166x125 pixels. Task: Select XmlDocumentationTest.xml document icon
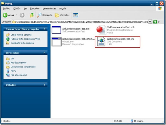tap(101, 42)
